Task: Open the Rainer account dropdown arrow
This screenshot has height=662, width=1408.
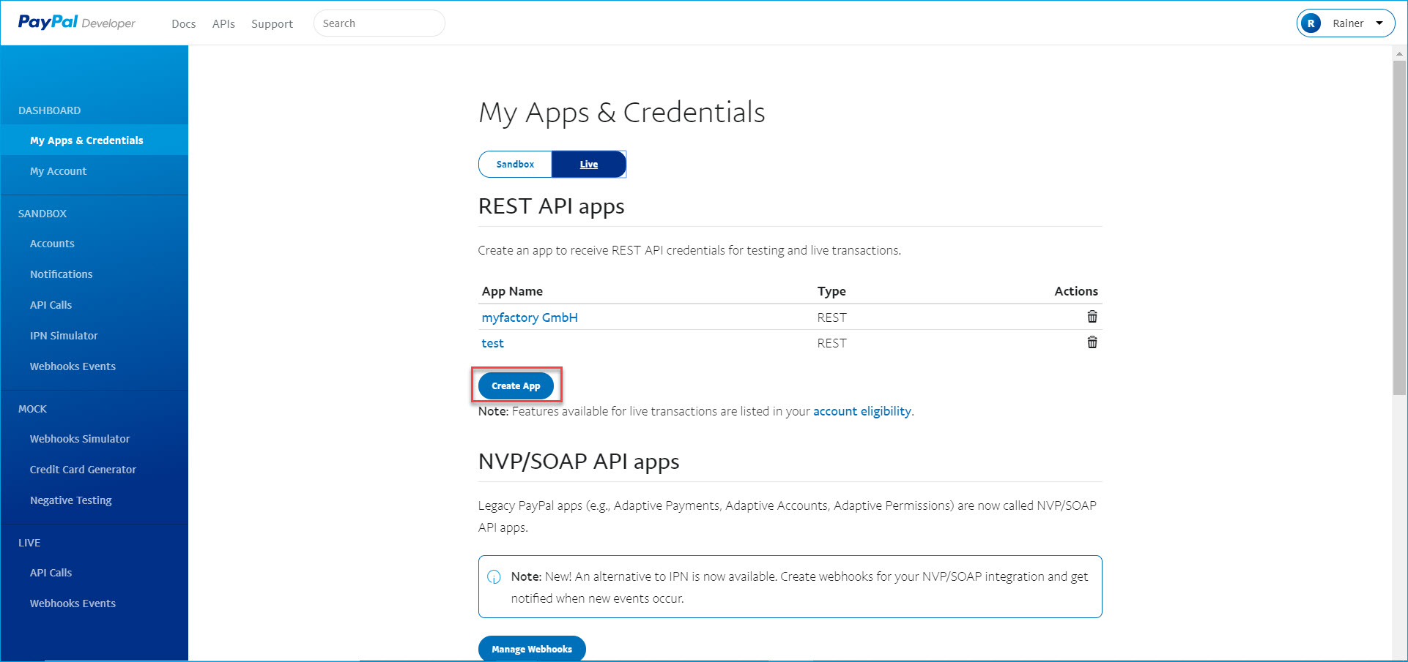Action: click(1379, 23)
